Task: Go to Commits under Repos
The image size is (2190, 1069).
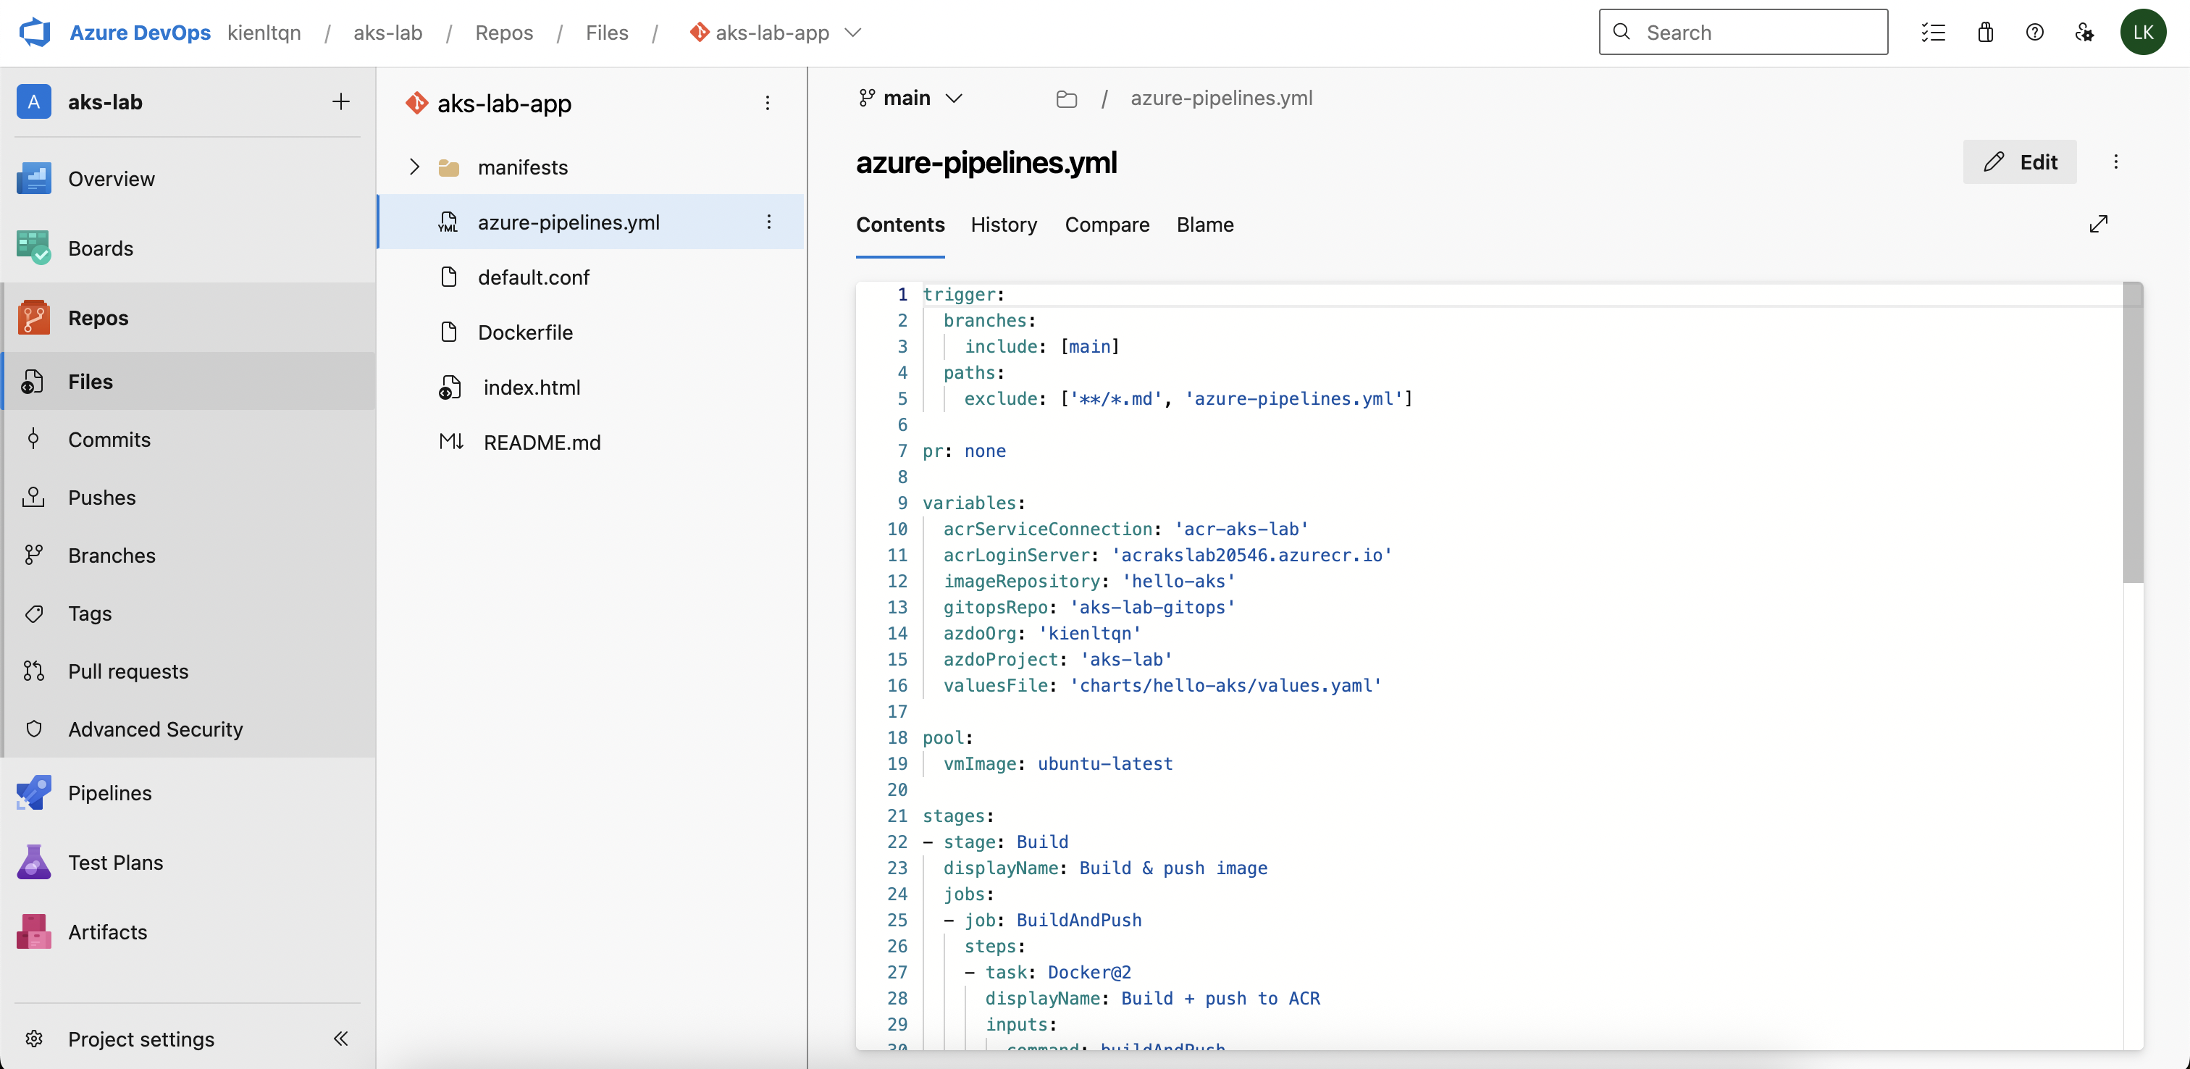Action: [188, 440]
